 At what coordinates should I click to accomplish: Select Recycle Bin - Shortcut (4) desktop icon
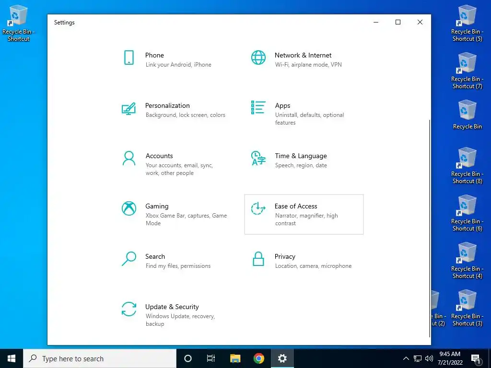(467, 261)
